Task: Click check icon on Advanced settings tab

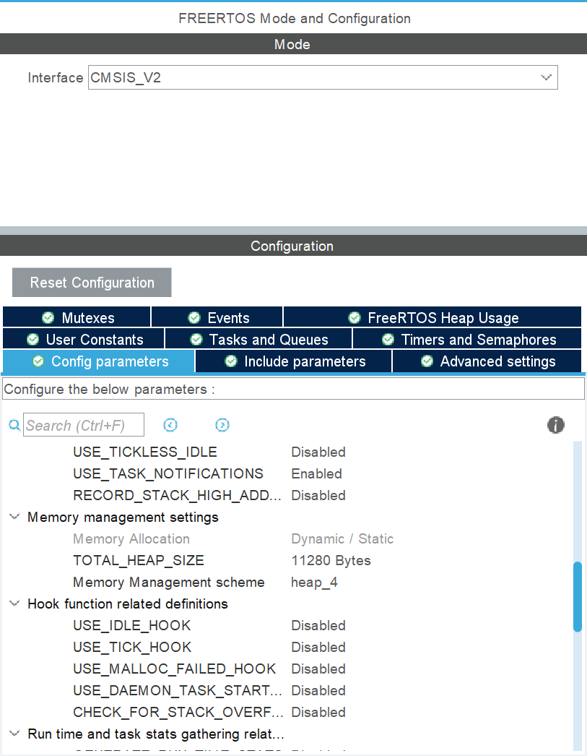Action: pos(427,361)
